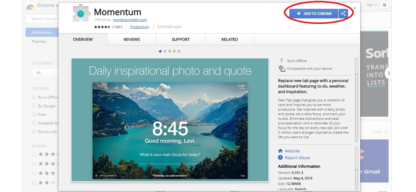Click the Search the store input field

pos(43,18)
